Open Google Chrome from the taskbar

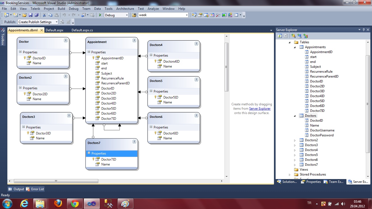click(75, 204)
